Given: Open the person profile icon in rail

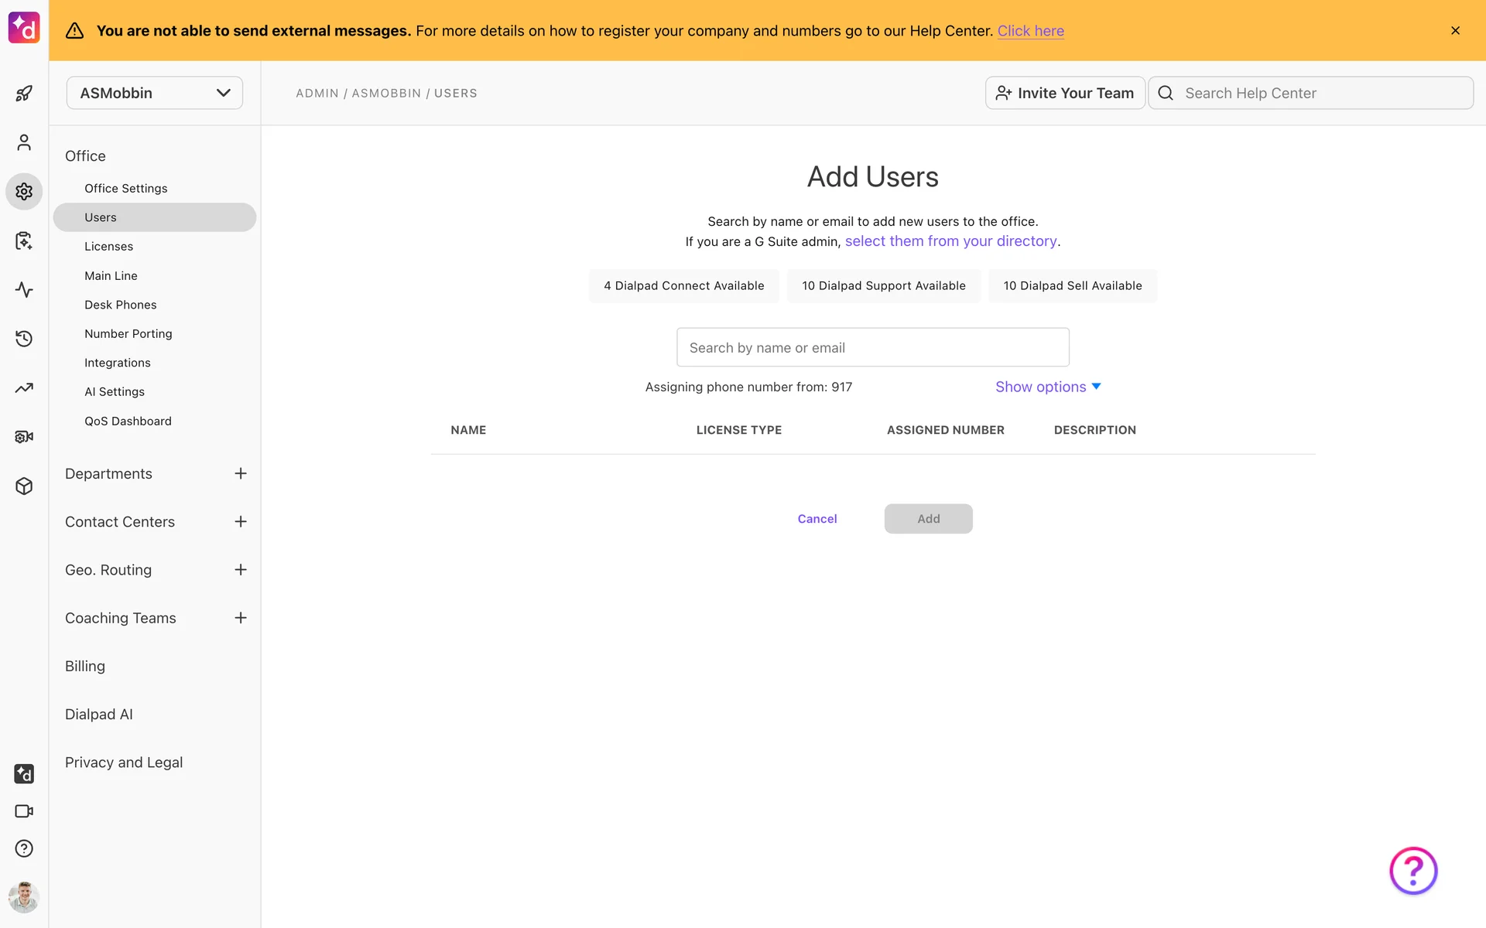Looking at the screenshot, I should point(24,142).
